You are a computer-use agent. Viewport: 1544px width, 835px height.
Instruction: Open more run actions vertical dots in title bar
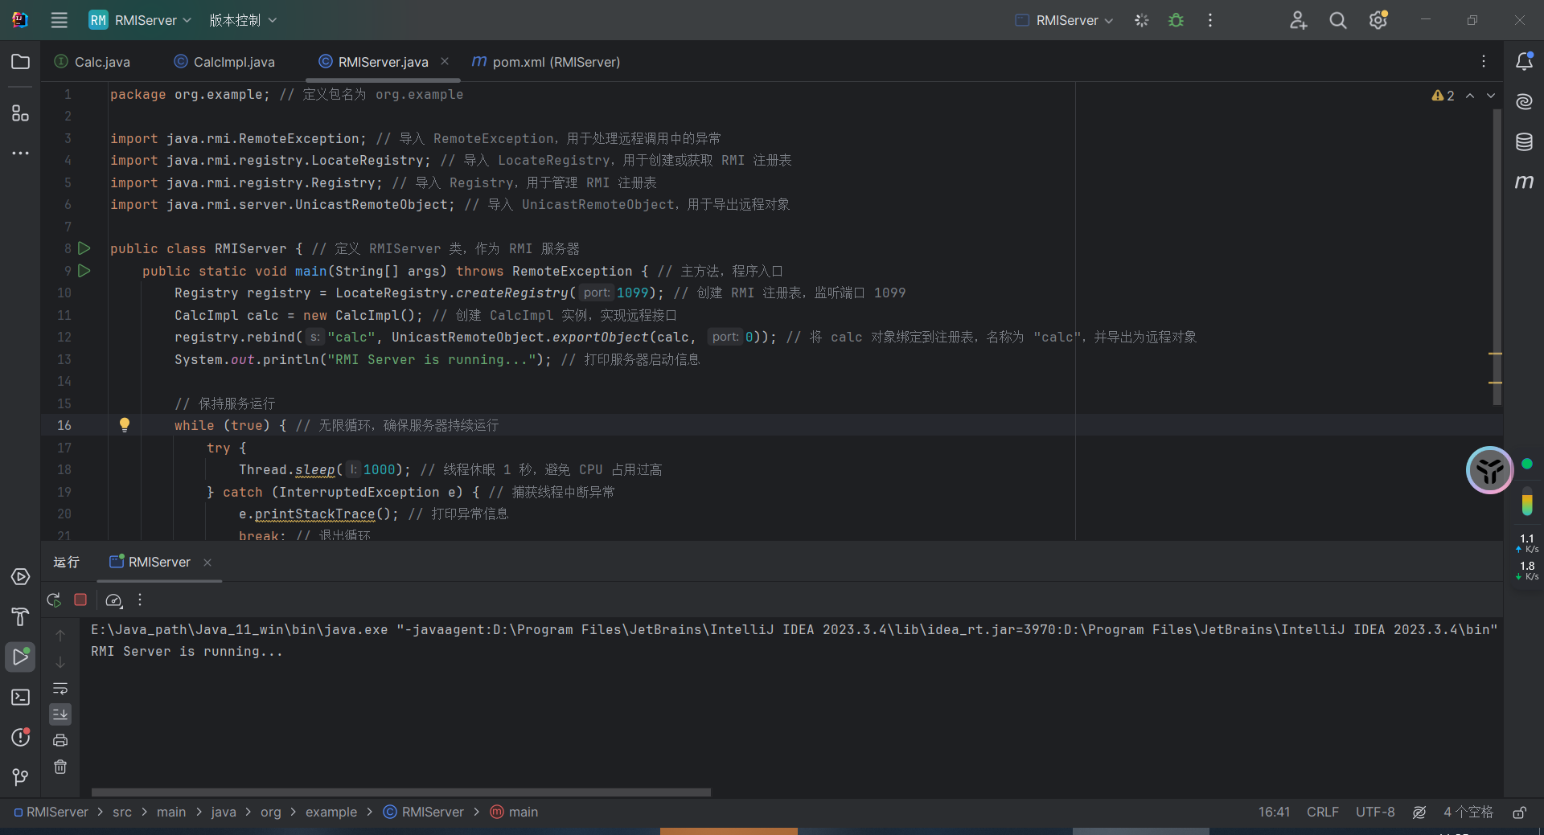1210,20
